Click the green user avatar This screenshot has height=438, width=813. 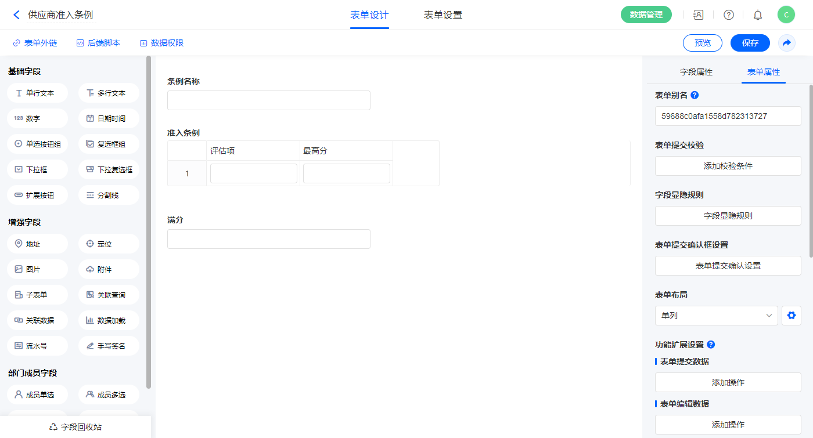786,15
